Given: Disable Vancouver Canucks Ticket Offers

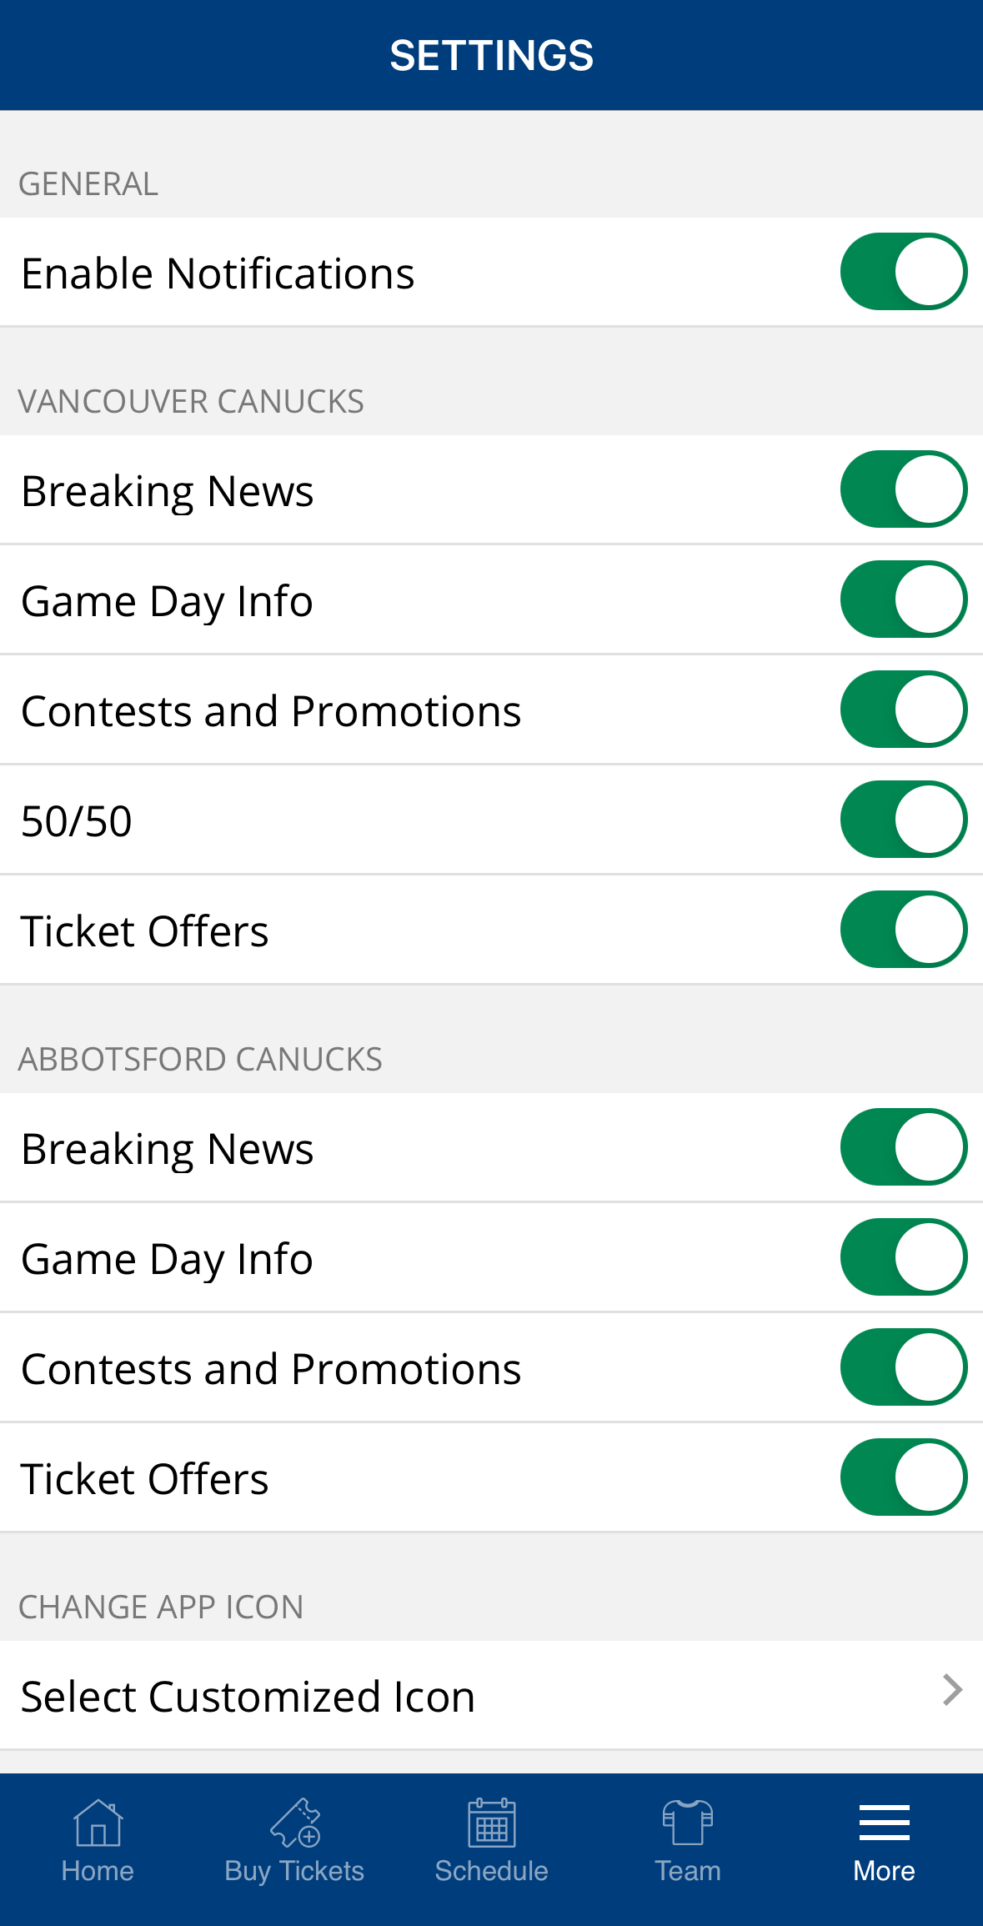Looking at the screenshot, I should (904, 930).
